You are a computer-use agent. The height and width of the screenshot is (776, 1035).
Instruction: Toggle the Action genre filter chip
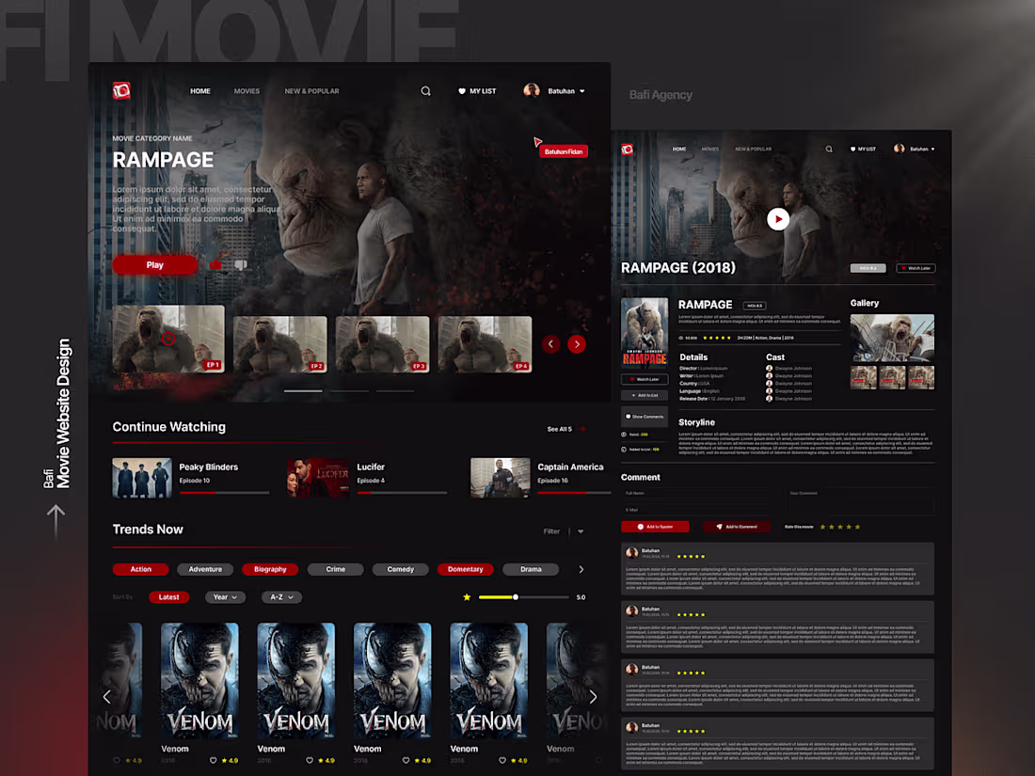140,569
